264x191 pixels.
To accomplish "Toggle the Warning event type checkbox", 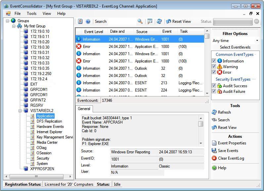I will point(214,66).
